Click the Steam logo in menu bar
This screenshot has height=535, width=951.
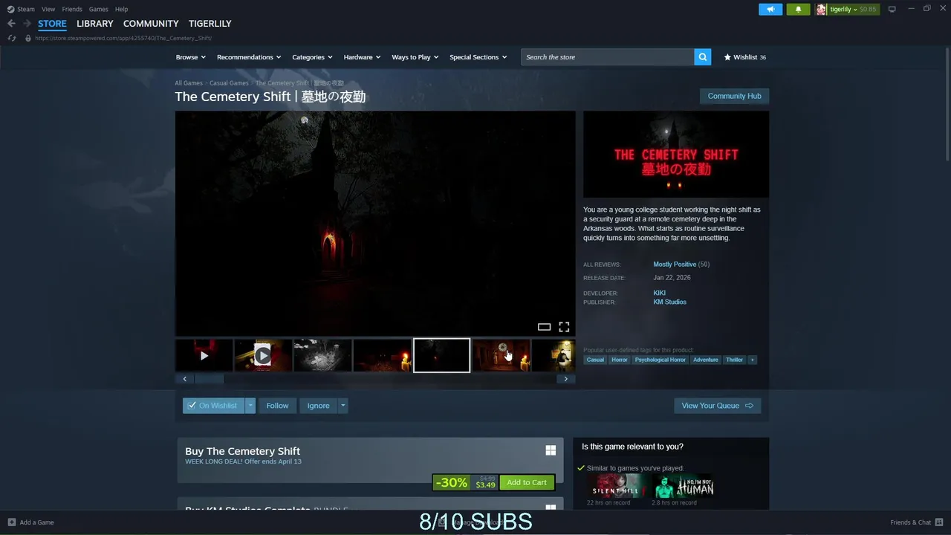point(10,9)
